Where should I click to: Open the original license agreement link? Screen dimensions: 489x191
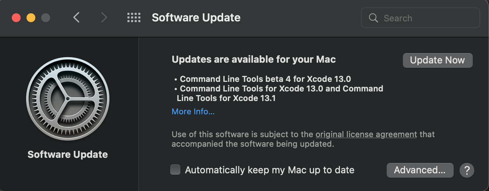(x=366, y=134)
